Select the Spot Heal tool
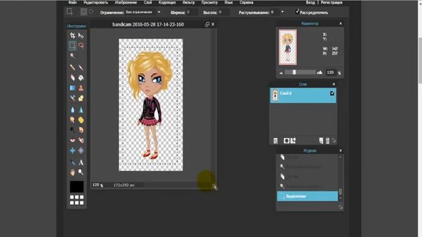The height and width of the screenshot is (237, 422). click(x=81, y=140)
